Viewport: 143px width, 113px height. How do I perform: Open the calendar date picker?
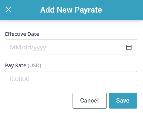(x=129, y=47)
